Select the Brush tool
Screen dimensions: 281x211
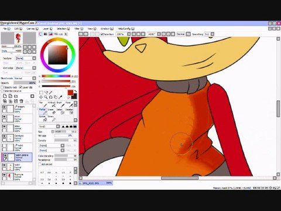click(60, 104)
